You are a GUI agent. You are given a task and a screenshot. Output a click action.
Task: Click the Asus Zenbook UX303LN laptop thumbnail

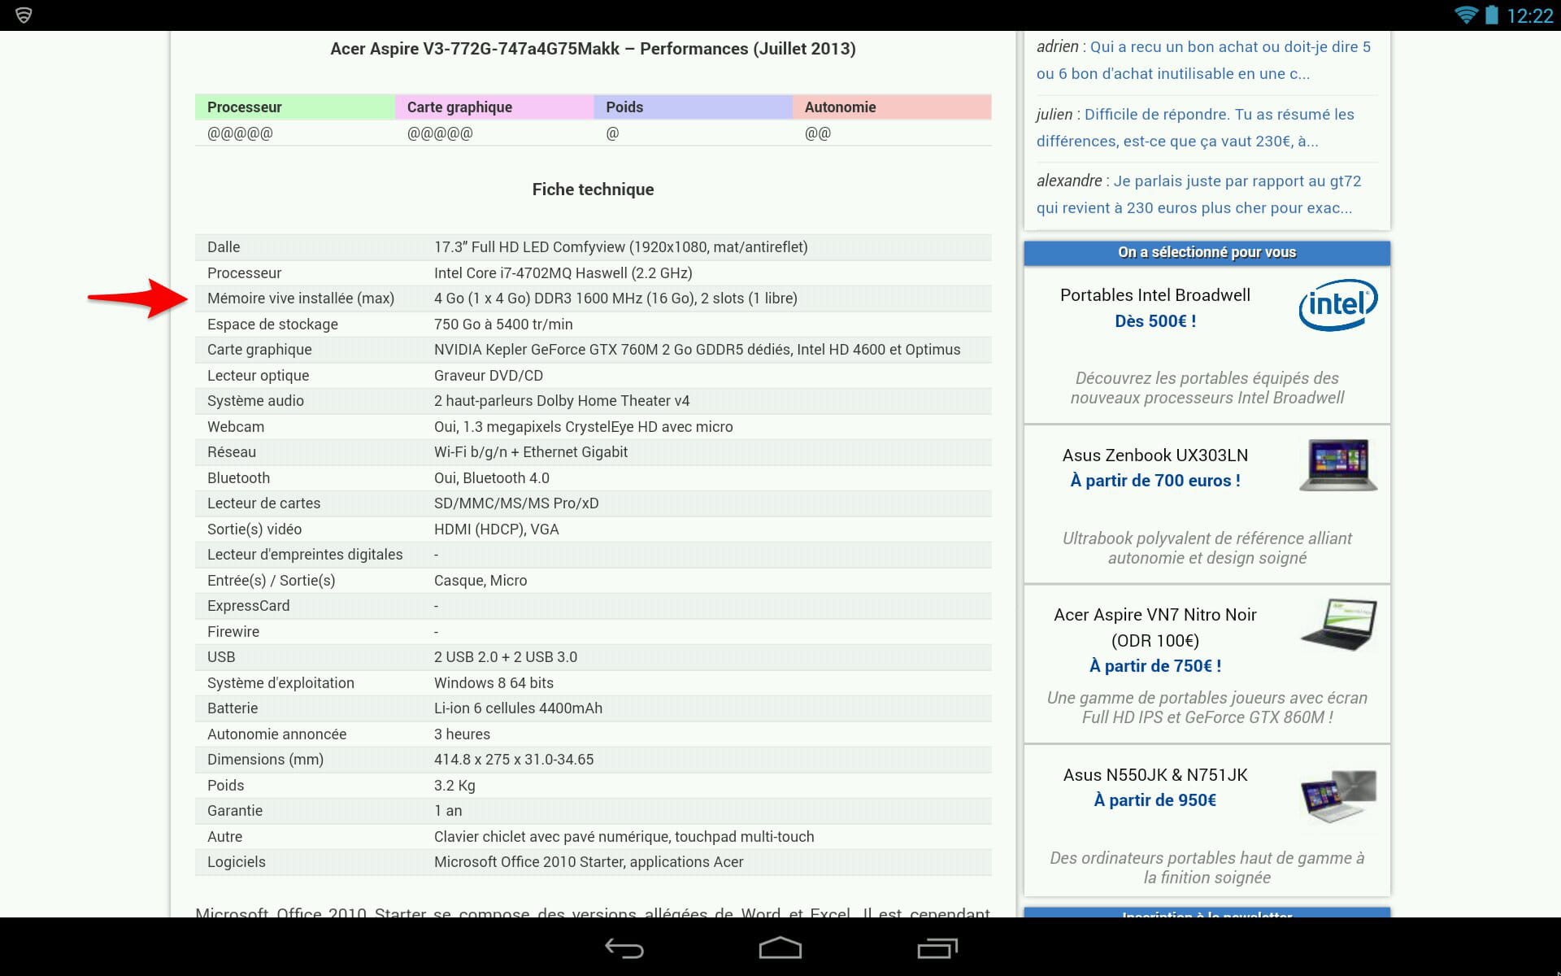coord(1338,464)
